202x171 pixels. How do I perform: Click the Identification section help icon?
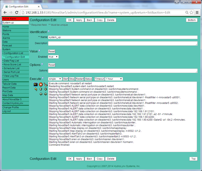(49, 31)
